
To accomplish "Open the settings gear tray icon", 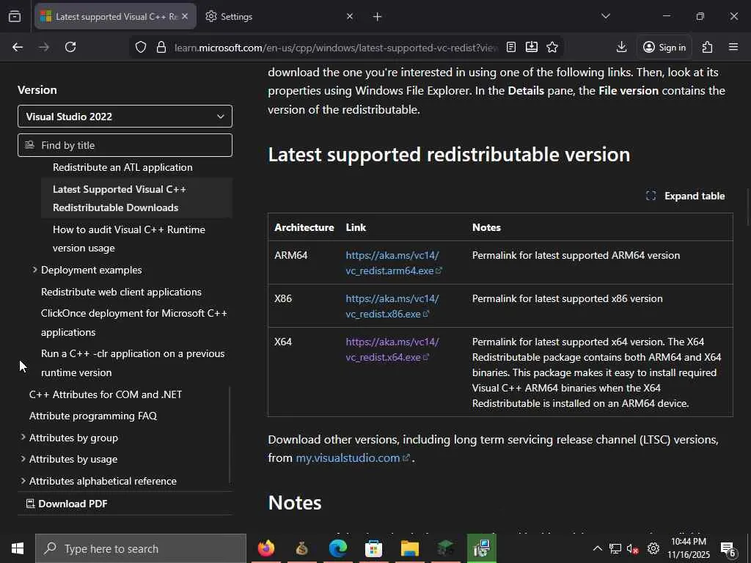I will (x=653, y=548).
